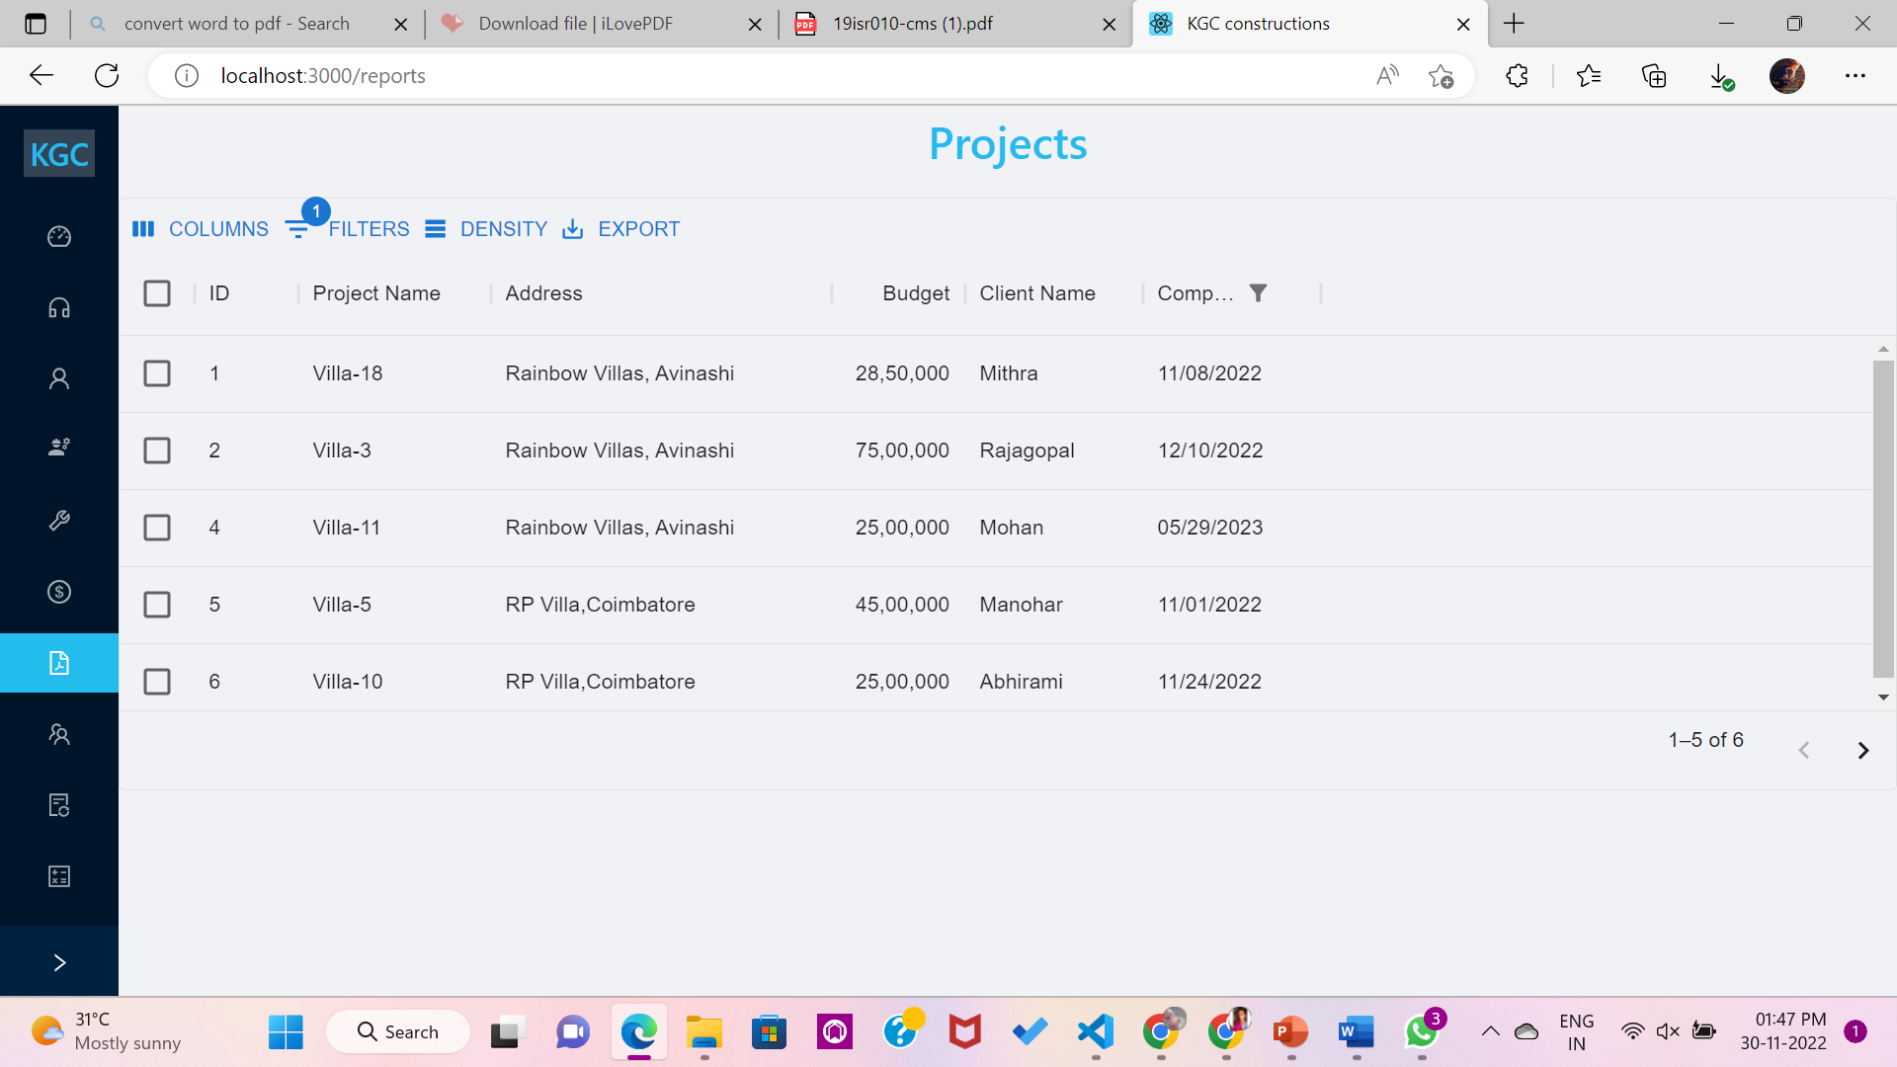The image size is (1897, 1067).
Task: Select the wrench tools icon in sidebar
Action: pos(58,521)
